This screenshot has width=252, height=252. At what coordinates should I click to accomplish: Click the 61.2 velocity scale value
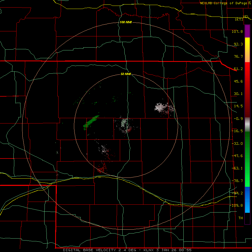pos(238,69)
